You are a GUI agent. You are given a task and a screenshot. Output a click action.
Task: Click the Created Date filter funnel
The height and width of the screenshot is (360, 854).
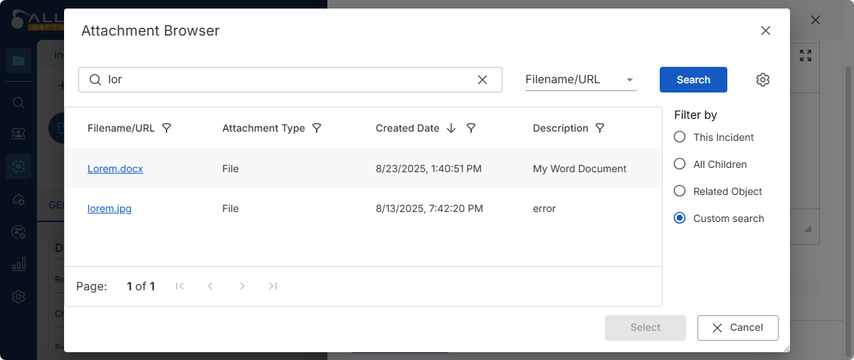pos(471,128)
